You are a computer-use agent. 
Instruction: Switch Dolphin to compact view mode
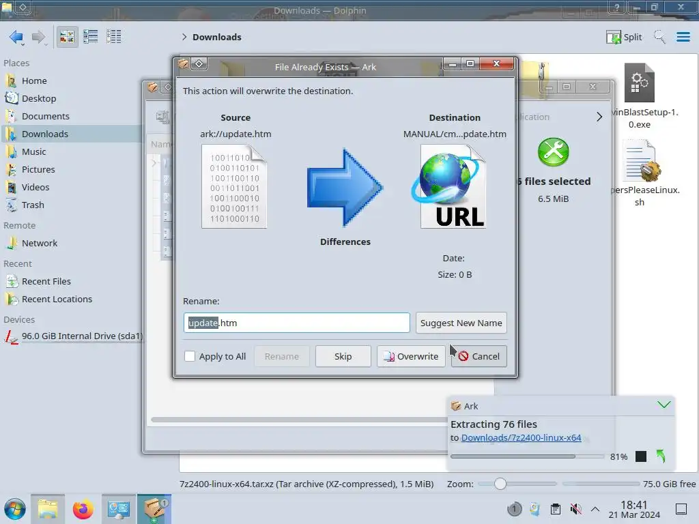click(91, 37)
